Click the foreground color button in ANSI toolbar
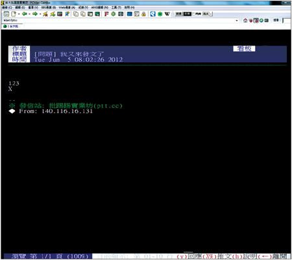Viewport: 292px width, 260px height. tap(178, 14)
